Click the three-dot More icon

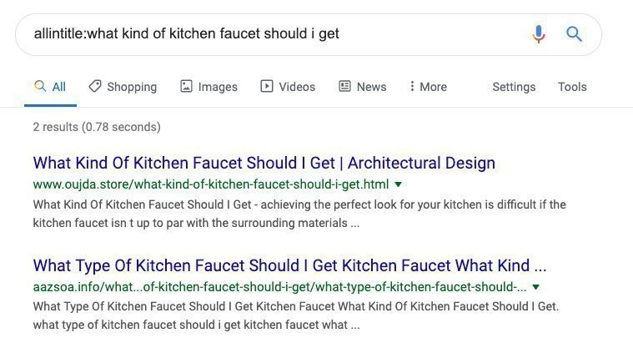point(412,86)
